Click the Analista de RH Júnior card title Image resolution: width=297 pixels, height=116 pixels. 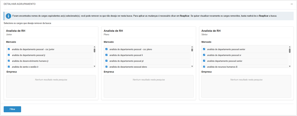click(16, 31)
